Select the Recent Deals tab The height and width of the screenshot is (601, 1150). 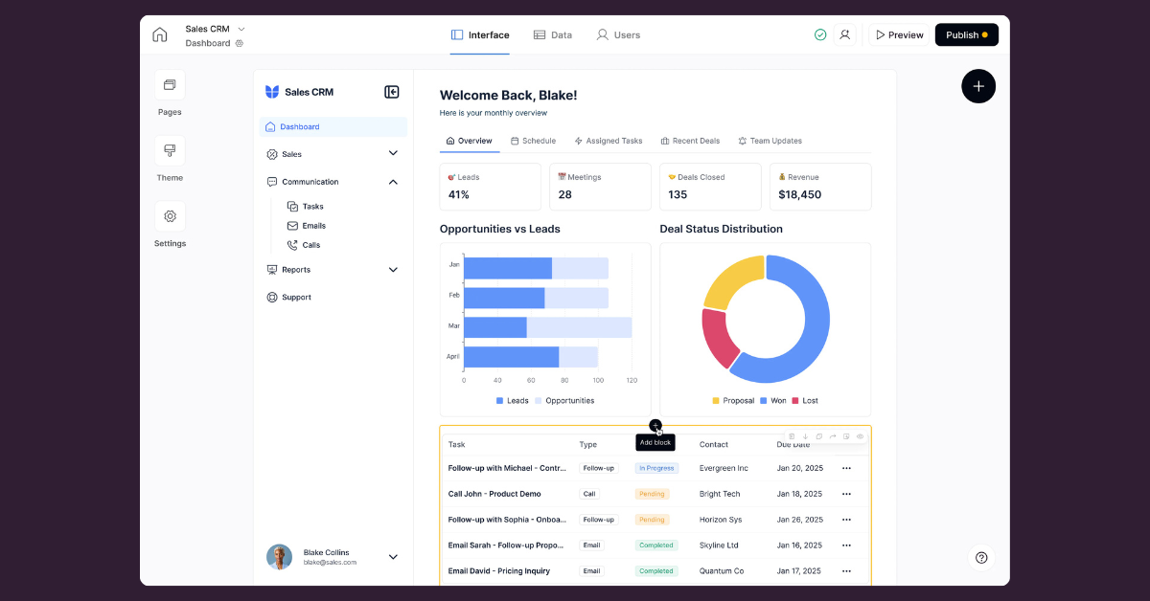pyautogui.click(x=690, y=141)
